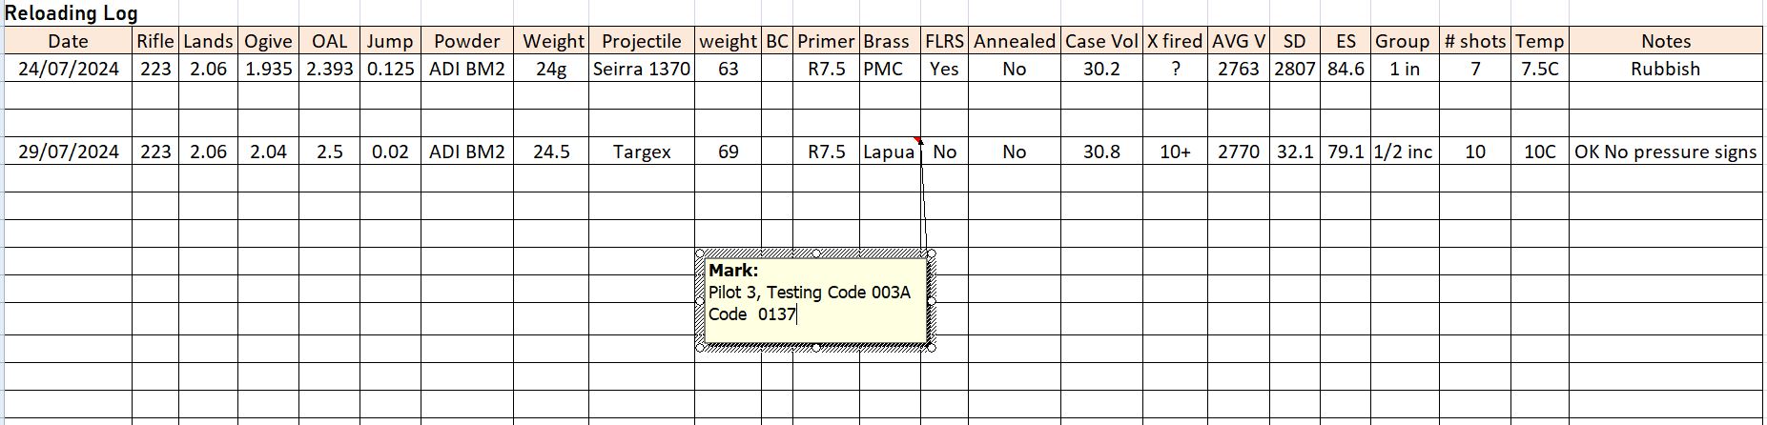Select the Seirra 1370 cell
This screenshot has height=425, width=1767.
point(642,69)
